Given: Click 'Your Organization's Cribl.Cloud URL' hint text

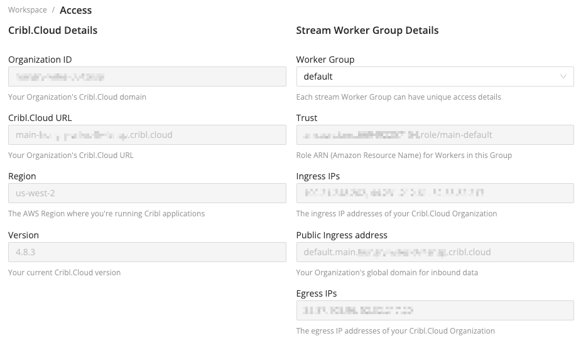Looking at the screenshot, I should [71, 156].
